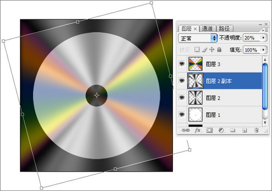Create new fill or adjustment layer
The image size is (272, 191).
pyautogui.click(x=221, y=130)
